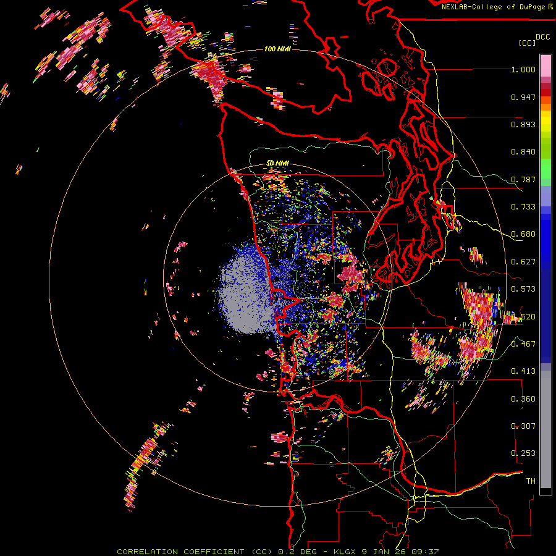Viewport: 556px width, 556px height.
Task: Click the 0.840 scale label
Action: click(523, 152)
